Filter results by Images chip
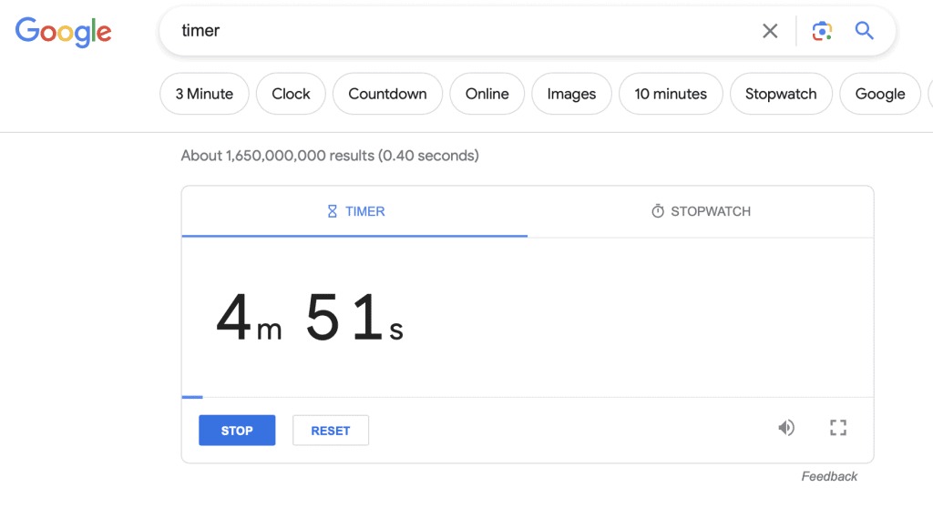Screen dimensions: 933x518 [571, 94]
